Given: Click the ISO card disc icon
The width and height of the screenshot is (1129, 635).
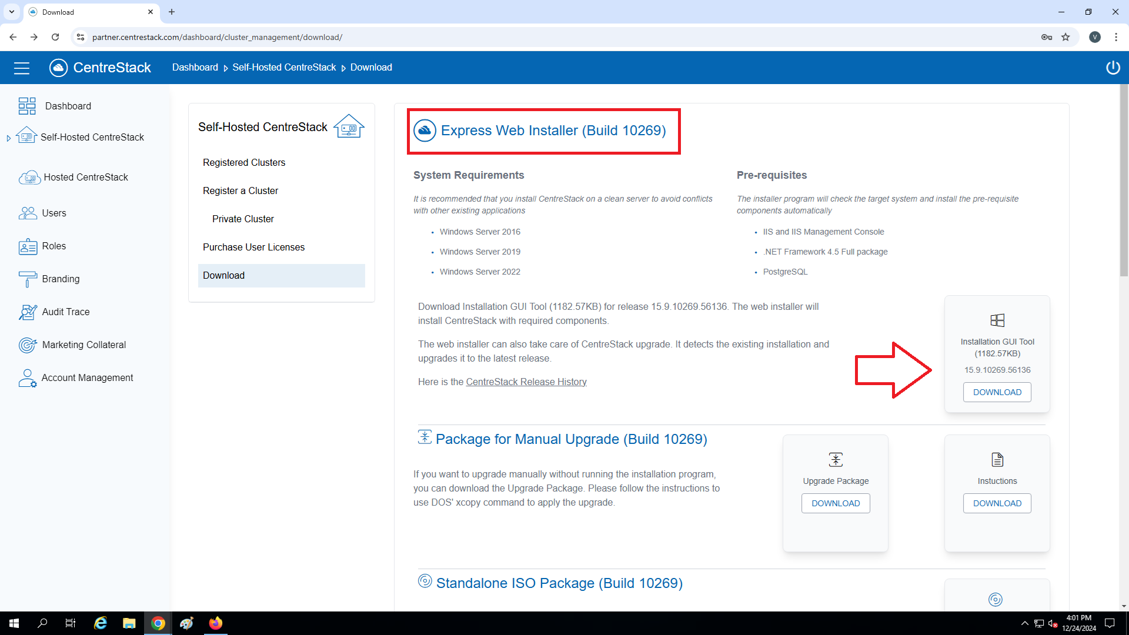Looking at the screenshot, I should [996, 600].
